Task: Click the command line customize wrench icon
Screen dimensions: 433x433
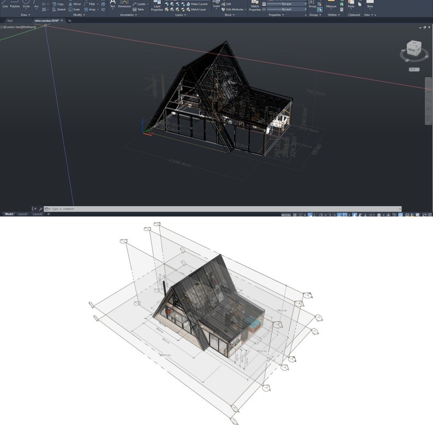Action: (x=40, y=209)
